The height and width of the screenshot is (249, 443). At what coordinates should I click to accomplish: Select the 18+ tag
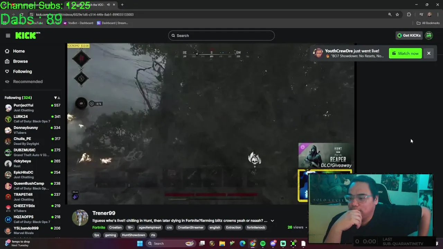coord(130,228)
